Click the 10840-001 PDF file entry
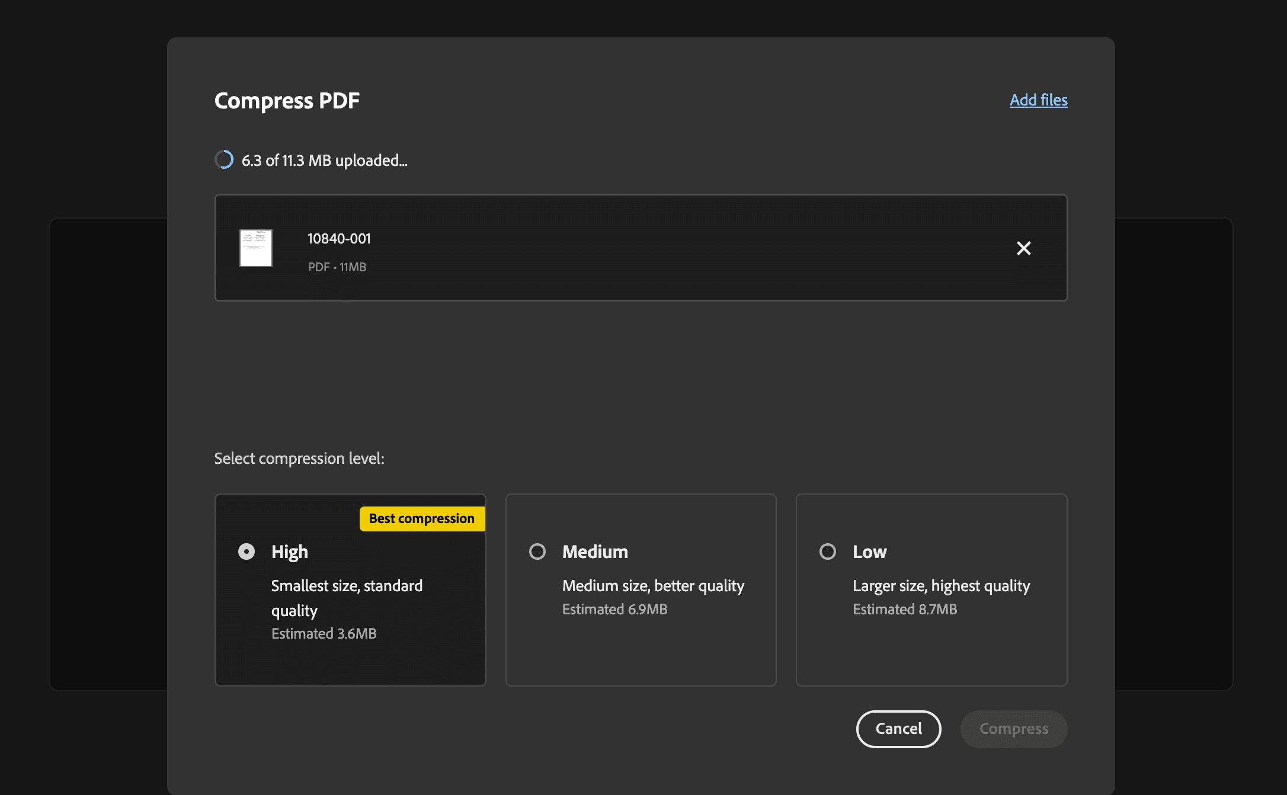 [641, 247]
